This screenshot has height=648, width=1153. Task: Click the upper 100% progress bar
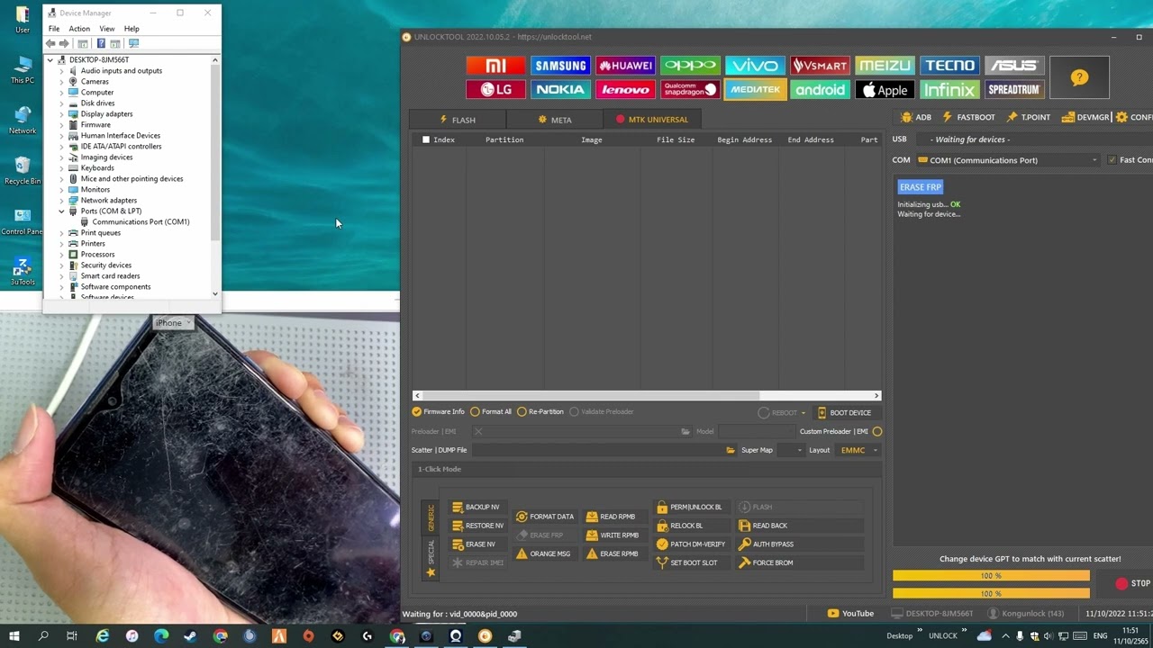(991, 576)
